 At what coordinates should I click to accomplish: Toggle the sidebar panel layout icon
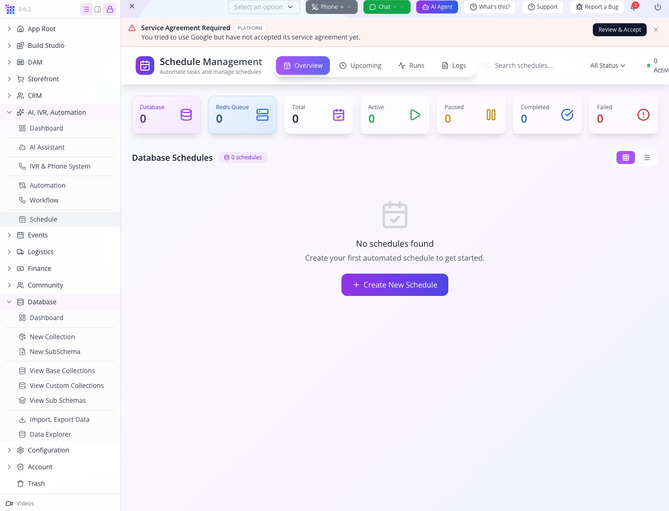98,9
